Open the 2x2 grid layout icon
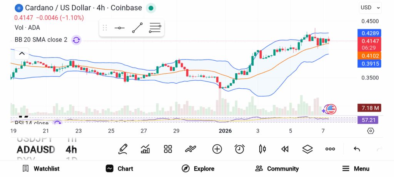 click(168, 149)
